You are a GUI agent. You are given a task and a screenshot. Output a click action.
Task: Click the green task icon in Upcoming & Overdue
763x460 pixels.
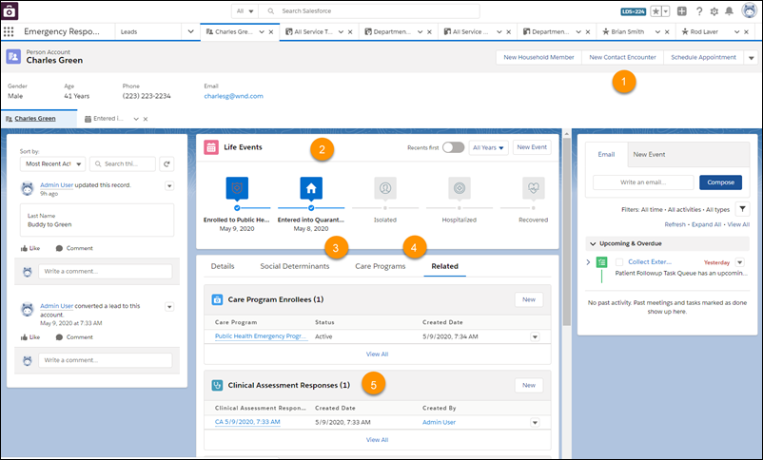pyautogui.click(x=602, y=262)
